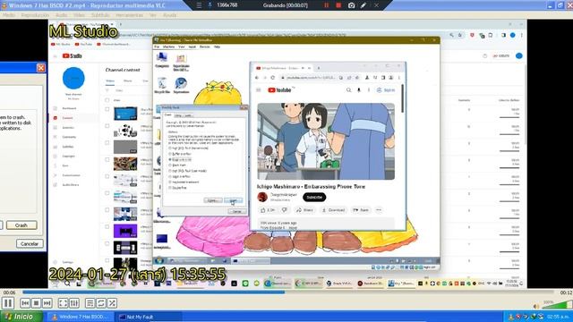The width and height of the screenshot is (573, 322).
Task: Open the Audio menu in VLC
Action: point(62,15)
